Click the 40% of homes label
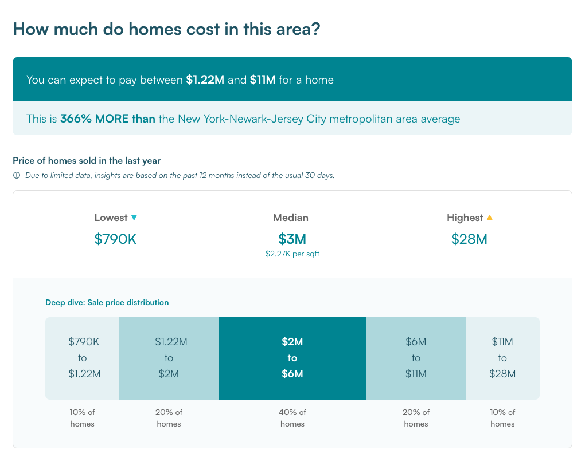This screenshot has height=458, width=585. tap(292, 418)
